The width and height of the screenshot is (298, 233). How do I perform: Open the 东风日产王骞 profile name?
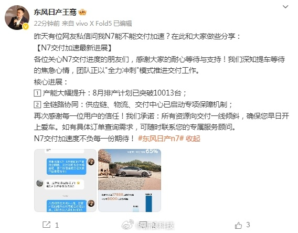pos(55,13)
